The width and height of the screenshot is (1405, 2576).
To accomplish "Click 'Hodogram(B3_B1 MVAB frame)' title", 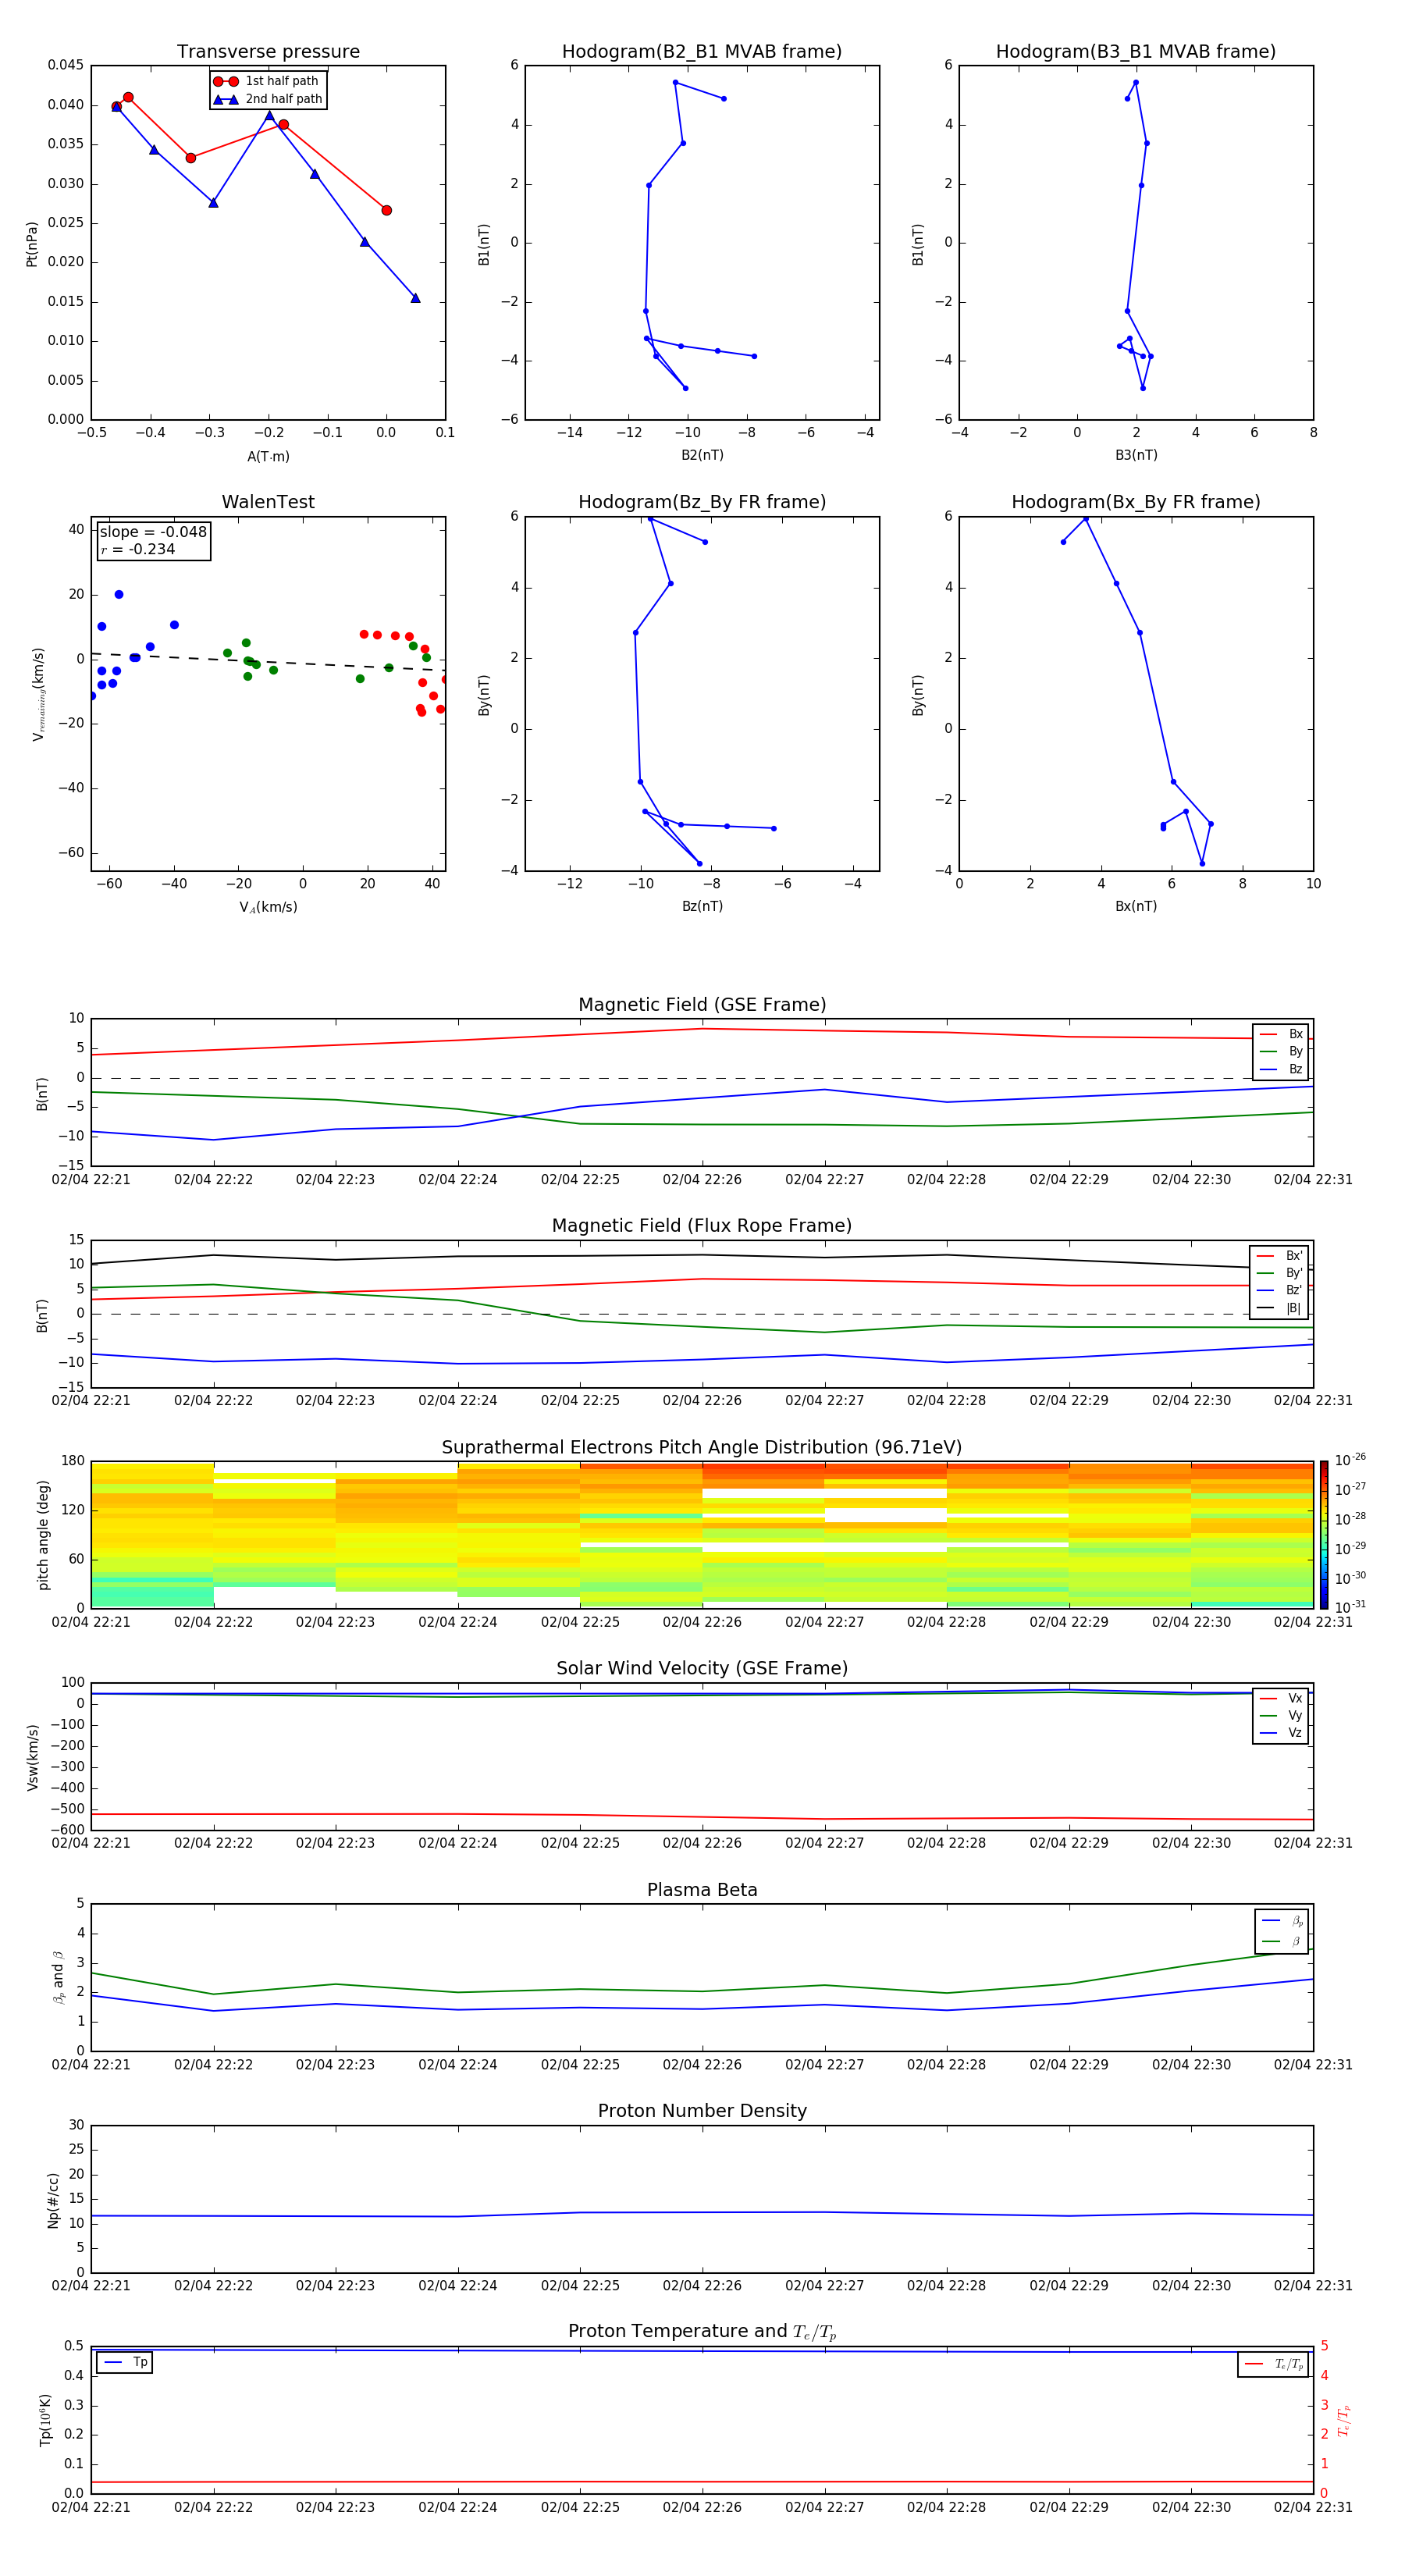I will pyautogui.click(x=1135, y=52).
